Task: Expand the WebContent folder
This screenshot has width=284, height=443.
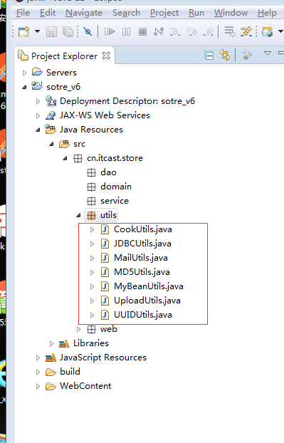Action: 38,387
